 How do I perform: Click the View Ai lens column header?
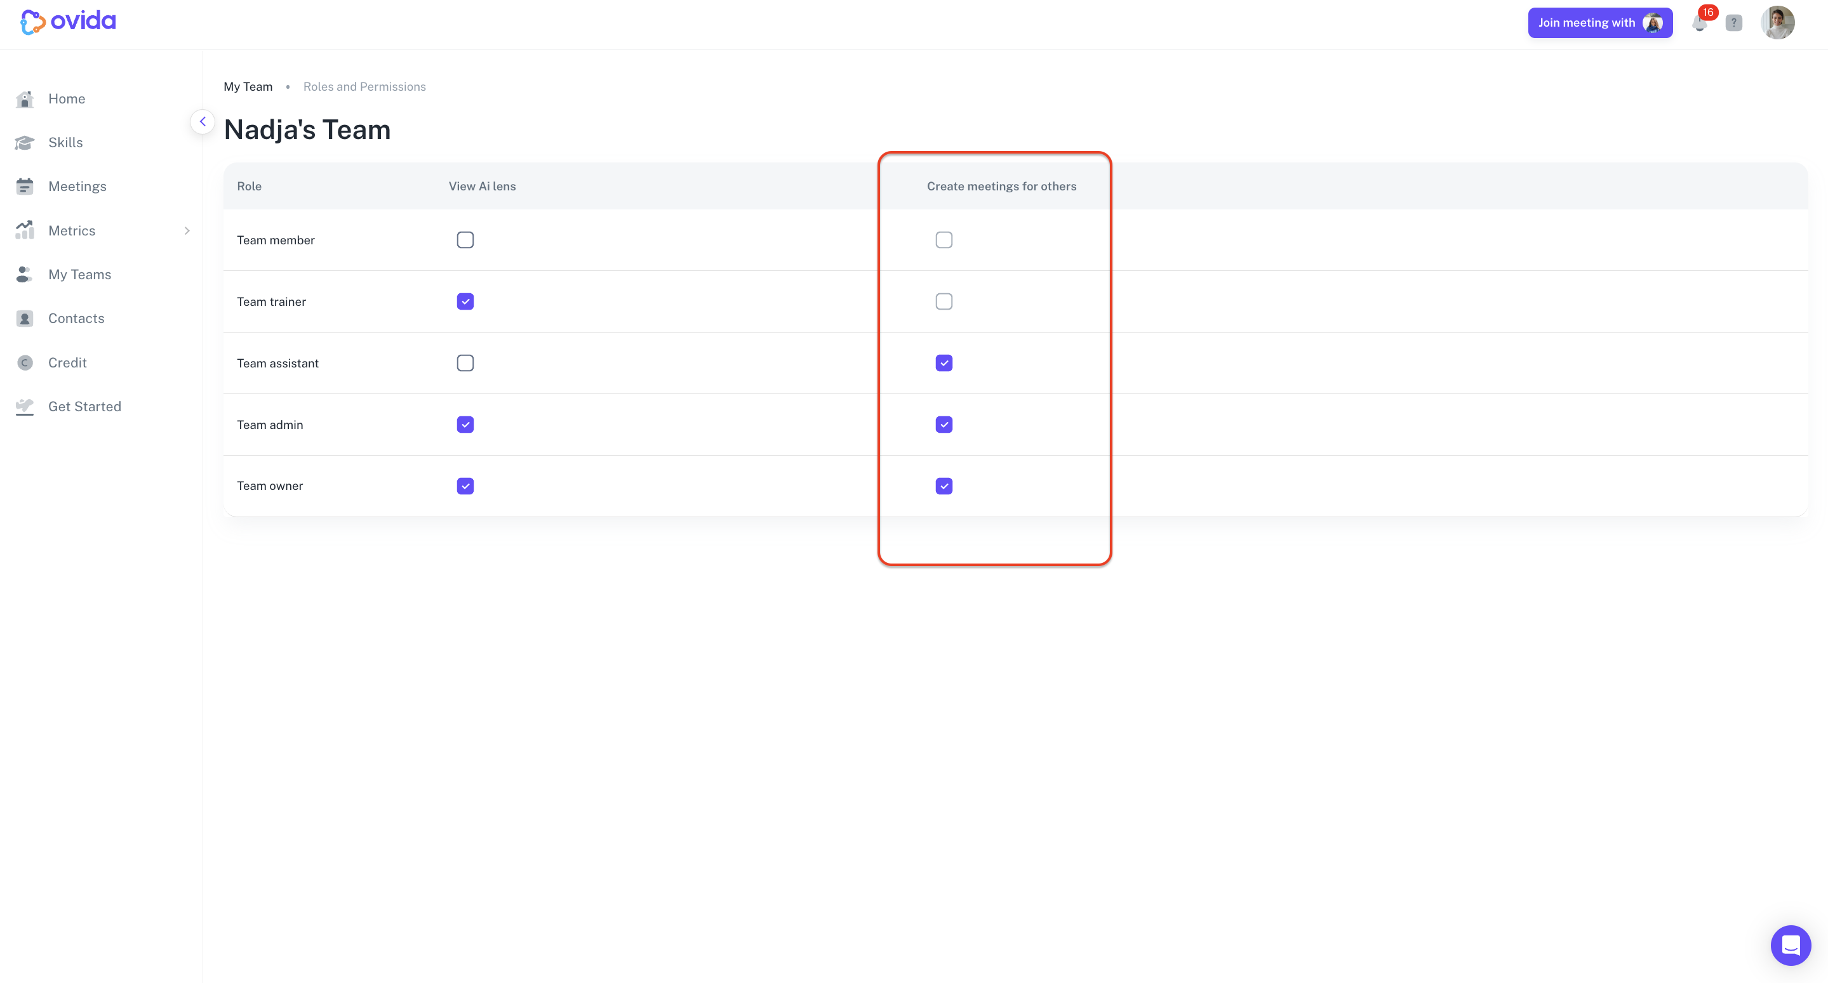[x=482, y=186]
